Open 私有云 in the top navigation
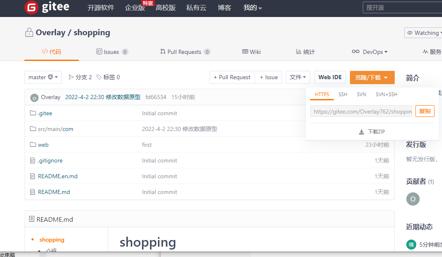This screenshot has height=257, width=442. coord(196,7)
